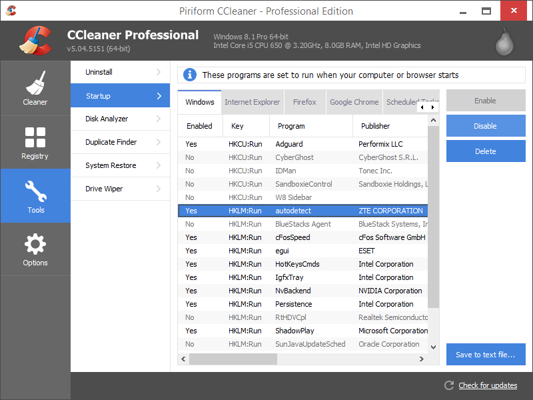This screenshot has width=533, height=400.
Task: Open the Drive Wiper tool
Action: (120, 189)
